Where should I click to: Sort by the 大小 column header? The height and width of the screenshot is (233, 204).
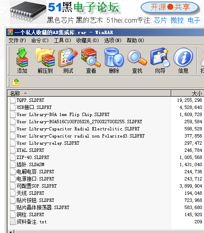tap(188, 93)
